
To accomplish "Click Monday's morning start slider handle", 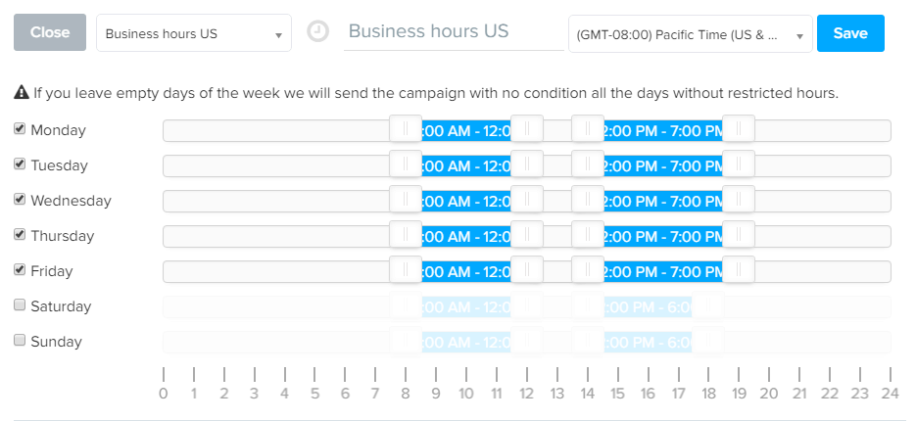I will coord(406,129).
